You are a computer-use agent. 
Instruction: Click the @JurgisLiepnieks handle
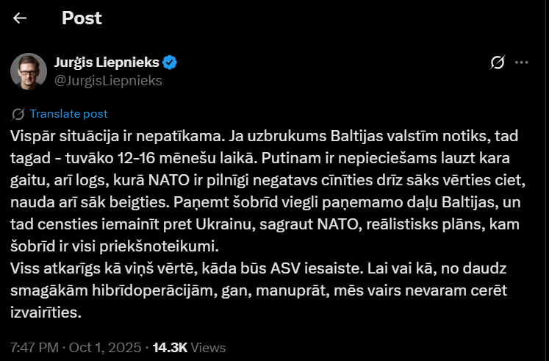[x=109, y=81]
